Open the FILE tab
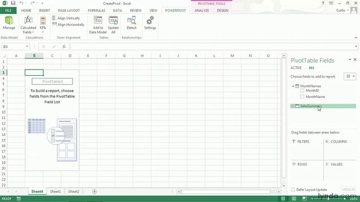 pyautogui.click(x=8, y=10)
